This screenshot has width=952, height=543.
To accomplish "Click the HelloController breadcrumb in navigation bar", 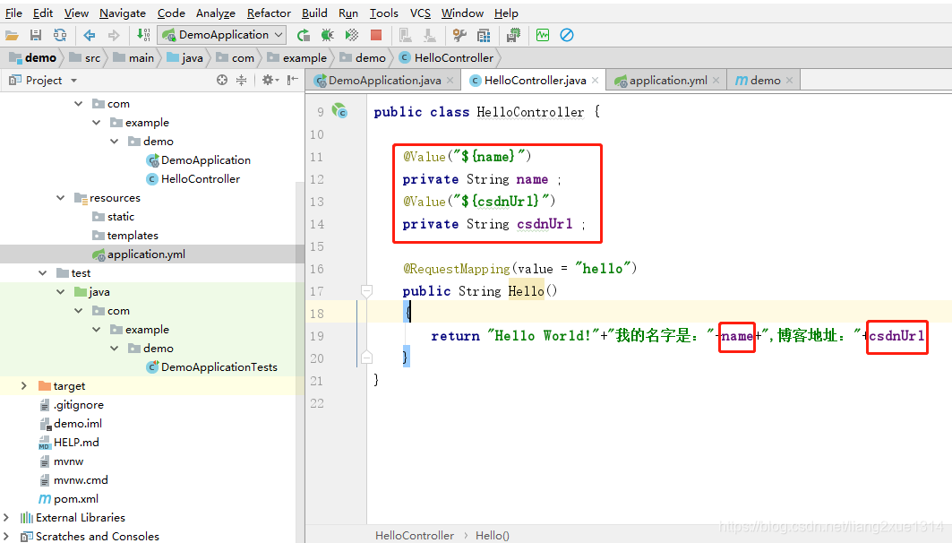I will pyautogui.click(x=446, y=57).
